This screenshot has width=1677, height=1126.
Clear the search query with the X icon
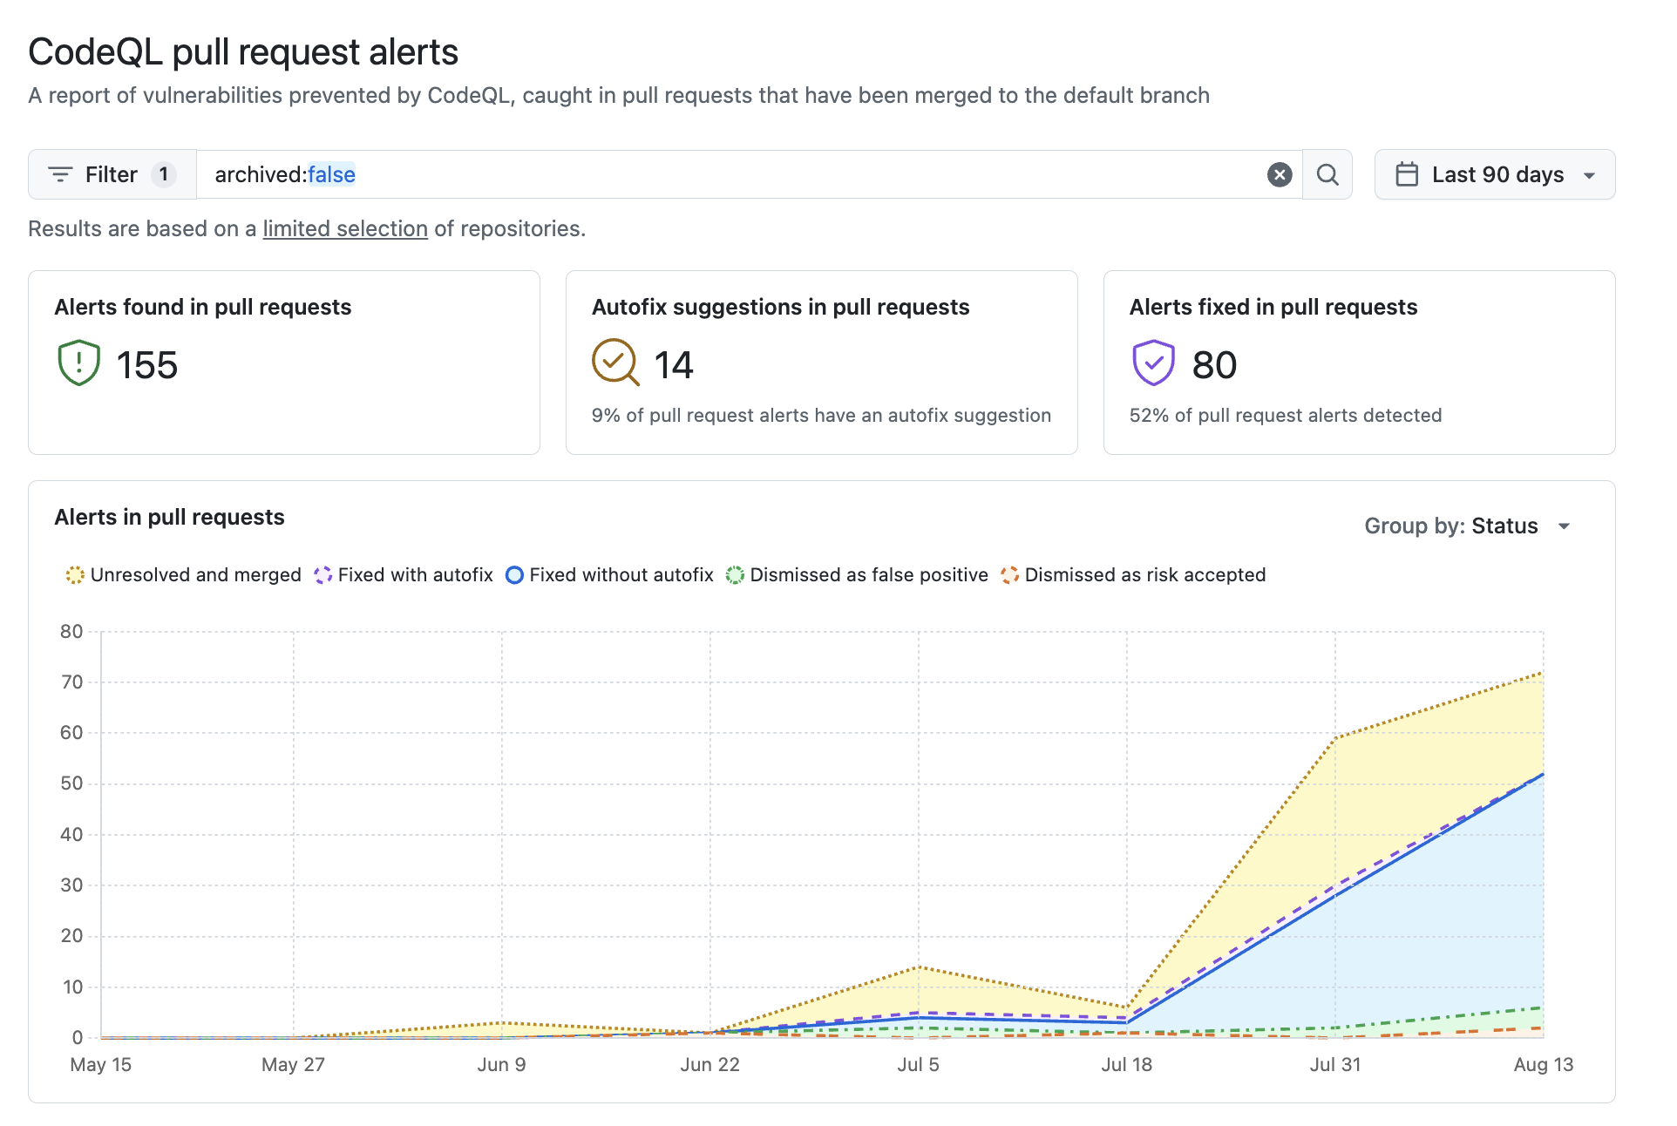tap(1279, 174)
